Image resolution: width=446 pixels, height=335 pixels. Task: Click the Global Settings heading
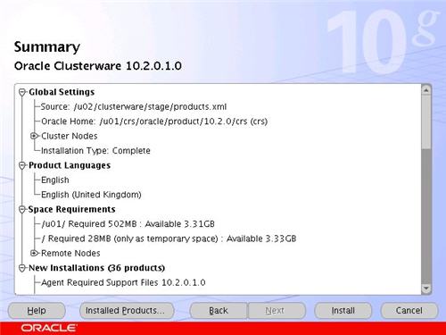pos(62,92)
